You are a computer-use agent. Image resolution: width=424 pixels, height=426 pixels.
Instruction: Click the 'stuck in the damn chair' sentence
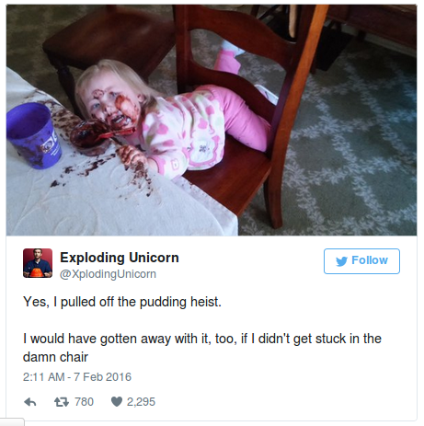pyautogui.click(x=202, y=348)
